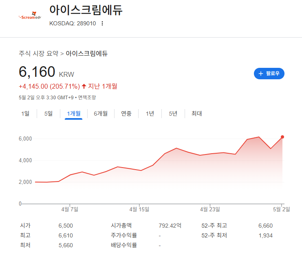Click the 6,160 current price value
Image resolution: width=302 pixels, height=255 pixels.
[37, 72]
